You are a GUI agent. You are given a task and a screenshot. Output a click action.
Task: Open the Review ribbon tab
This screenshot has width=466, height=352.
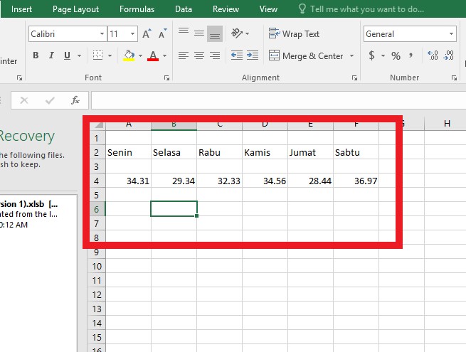click(x=226, y=9)
